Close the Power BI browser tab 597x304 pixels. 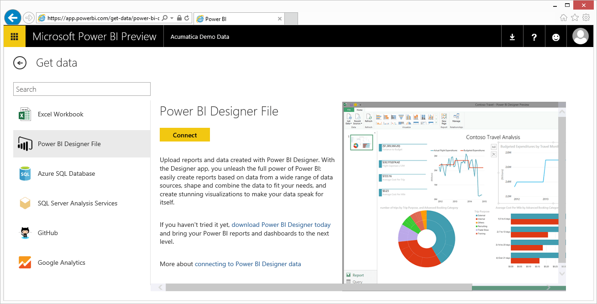279,19
